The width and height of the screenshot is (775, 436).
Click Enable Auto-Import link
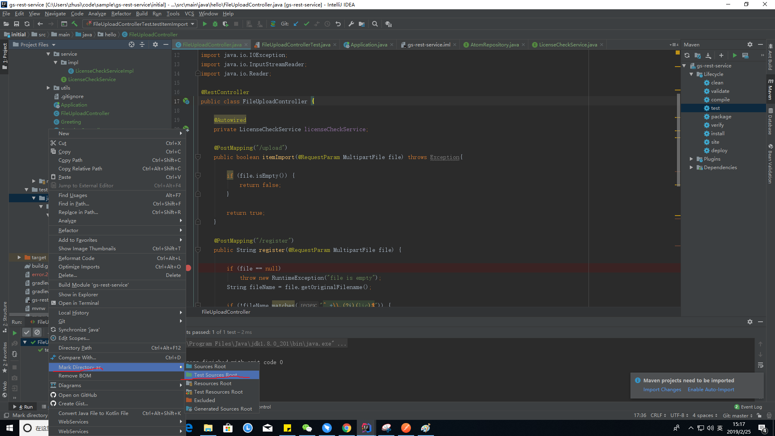711,390
